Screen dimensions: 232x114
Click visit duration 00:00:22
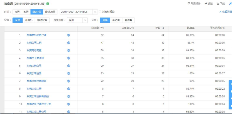(220, 89)
